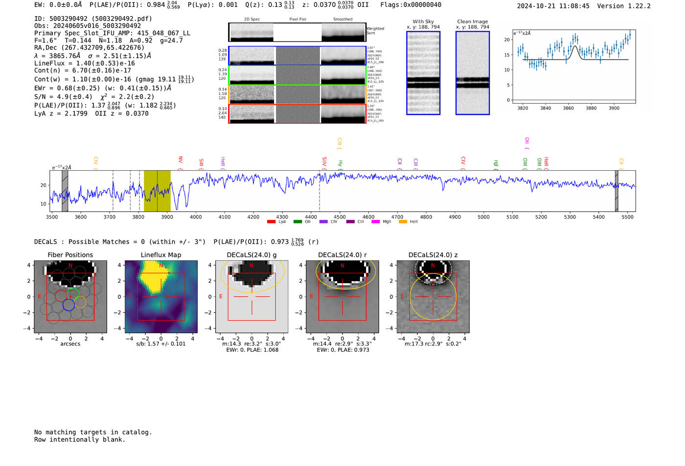
Task: Click the orange HeII legend swatch
Action: tap(403, 222)
